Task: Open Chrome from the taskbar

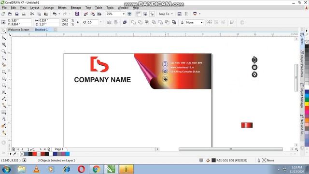Action: [96, 169]
